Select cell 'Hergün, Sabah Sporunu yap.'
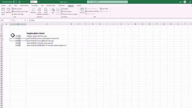This screenshot has width=192, height=108. click(x=37, y=36)
